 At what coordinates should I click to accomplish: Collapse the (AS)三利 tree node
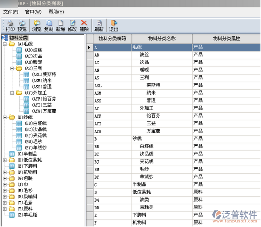[x=12, y=68]
